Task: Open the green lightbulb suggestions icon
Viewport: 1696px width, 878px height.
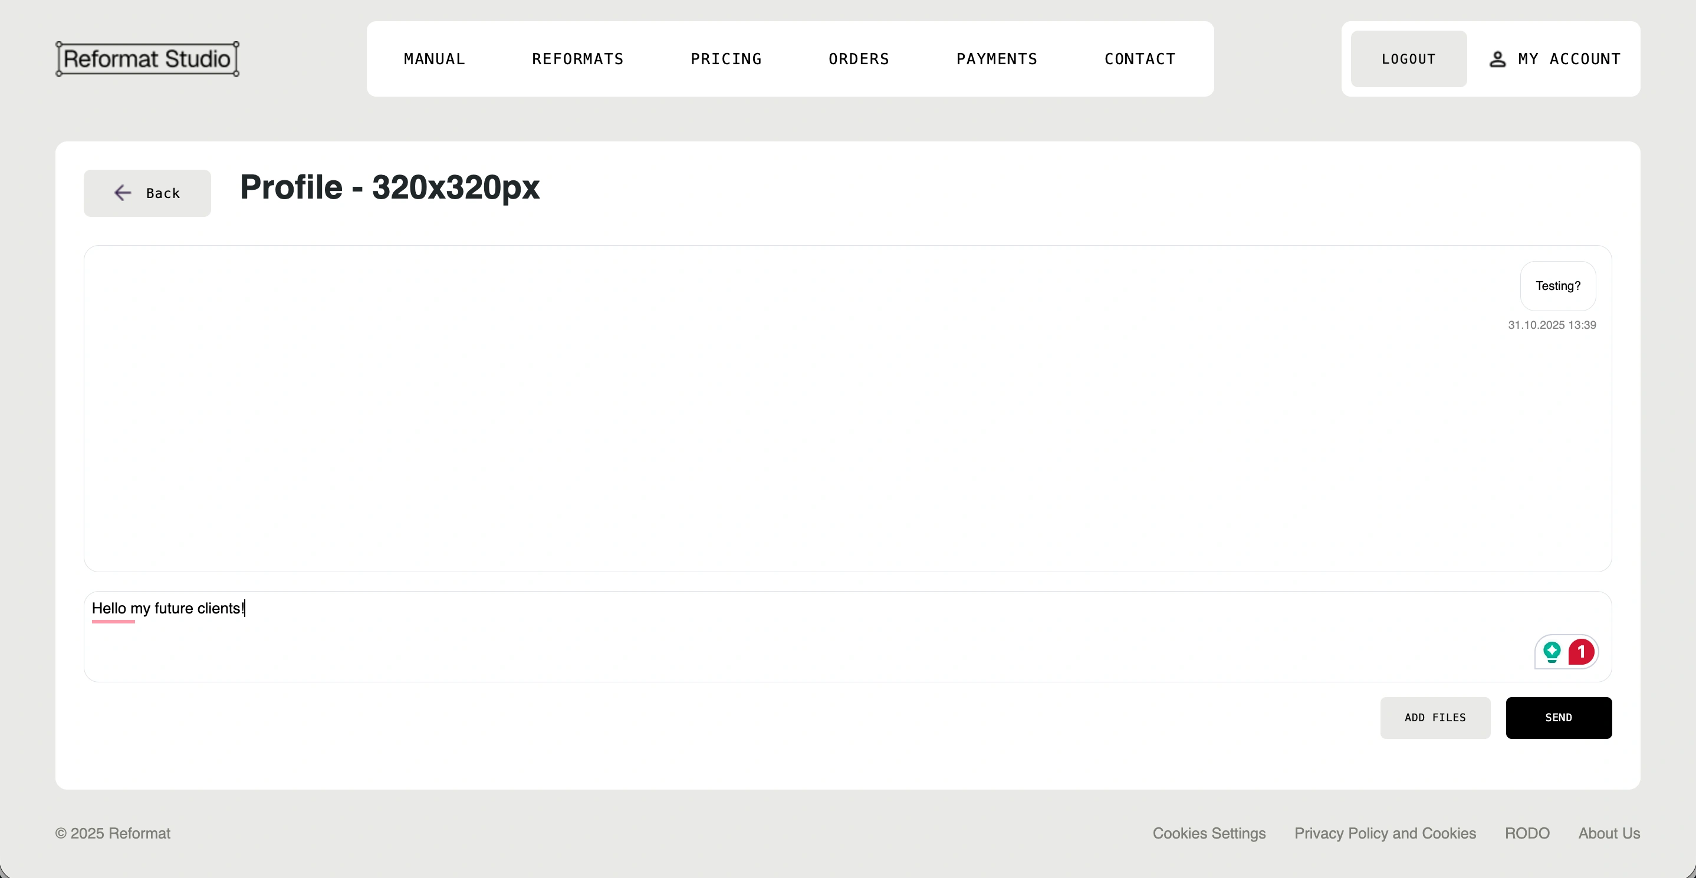Action: click(1552, 652)
